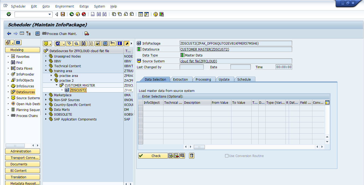Click the Check button
The height and width of the screenshot is (185, 364).
[x=153, y=156]
